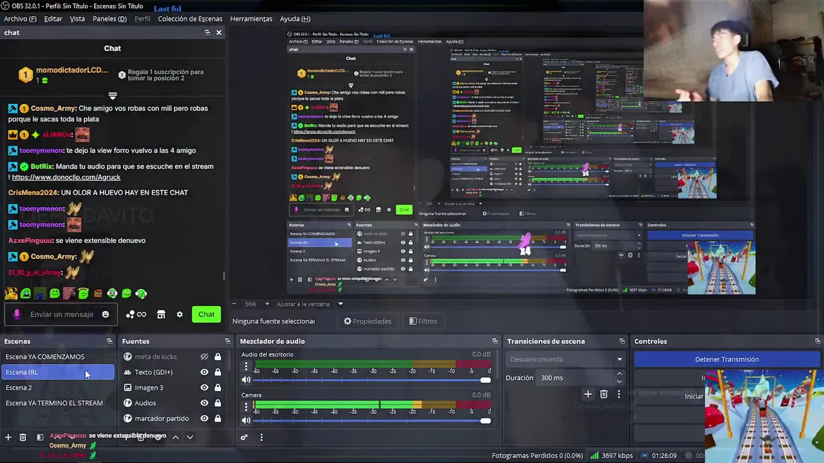Delete the selected scene with the trash icon

point(23,437)
